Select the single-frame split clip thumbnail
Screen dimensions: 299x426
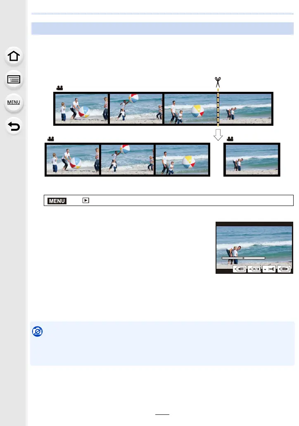(252, 160)
